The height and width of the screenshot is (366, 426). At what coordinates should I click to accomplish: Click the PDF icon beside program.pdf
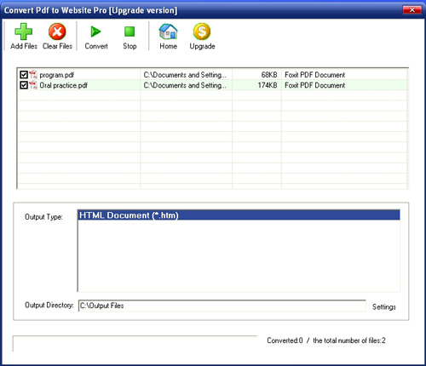click(x=33, y=75)
